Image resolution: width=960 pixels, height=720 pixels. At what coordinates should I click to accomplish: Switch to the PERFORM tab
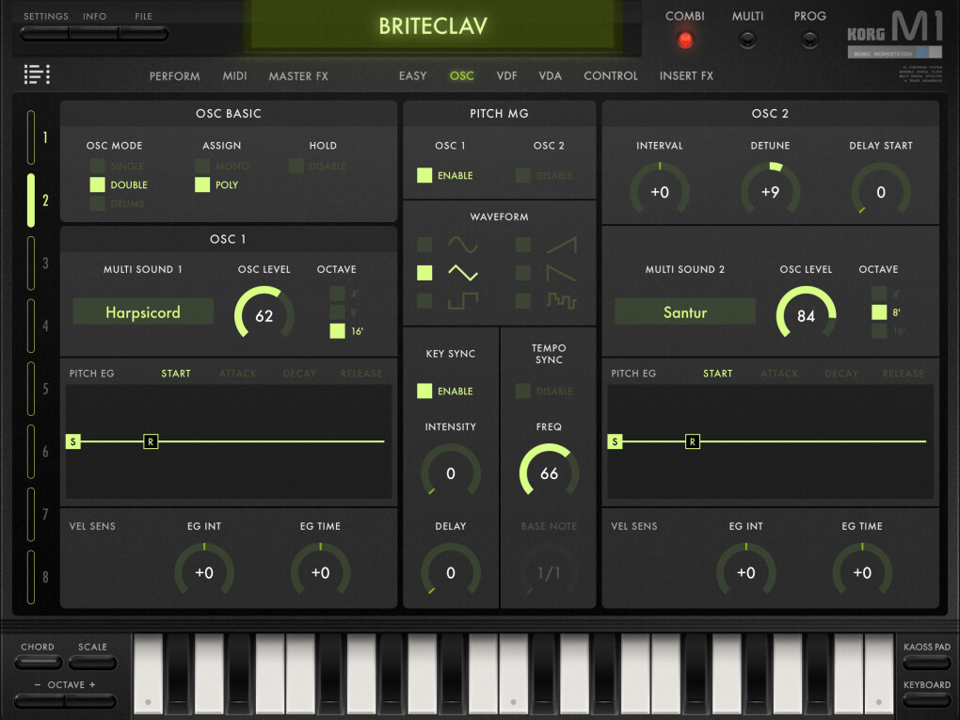174,76
